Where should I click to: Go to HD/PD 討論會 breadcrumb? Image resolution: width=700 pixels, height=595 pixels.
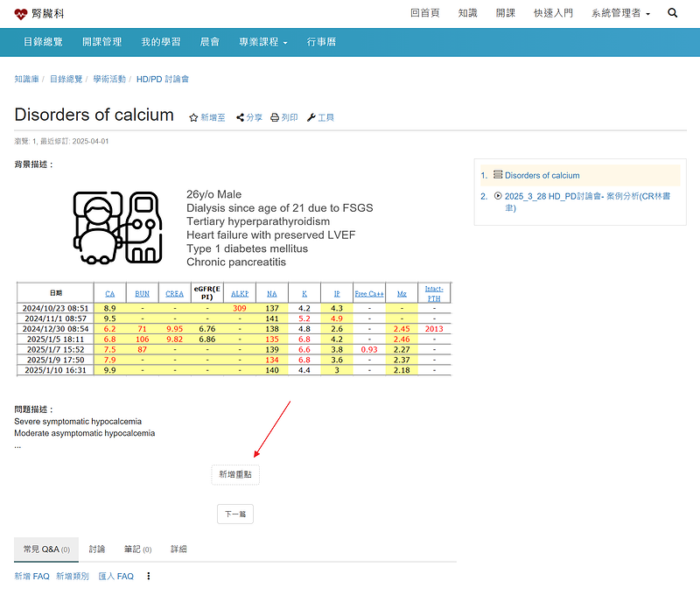[x=163, y=79]
